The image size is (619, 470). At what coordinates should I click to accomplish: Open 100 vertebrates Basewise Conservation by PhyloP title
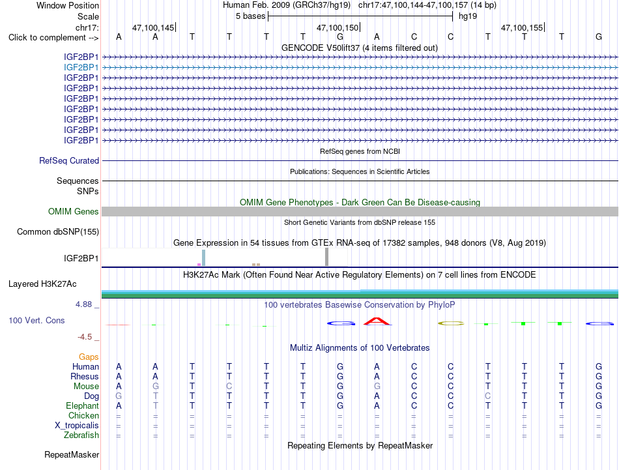(360, 305)
